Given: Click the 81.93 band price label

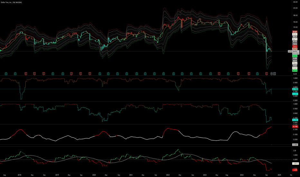Looking at the screenshot, I should 295,42.
